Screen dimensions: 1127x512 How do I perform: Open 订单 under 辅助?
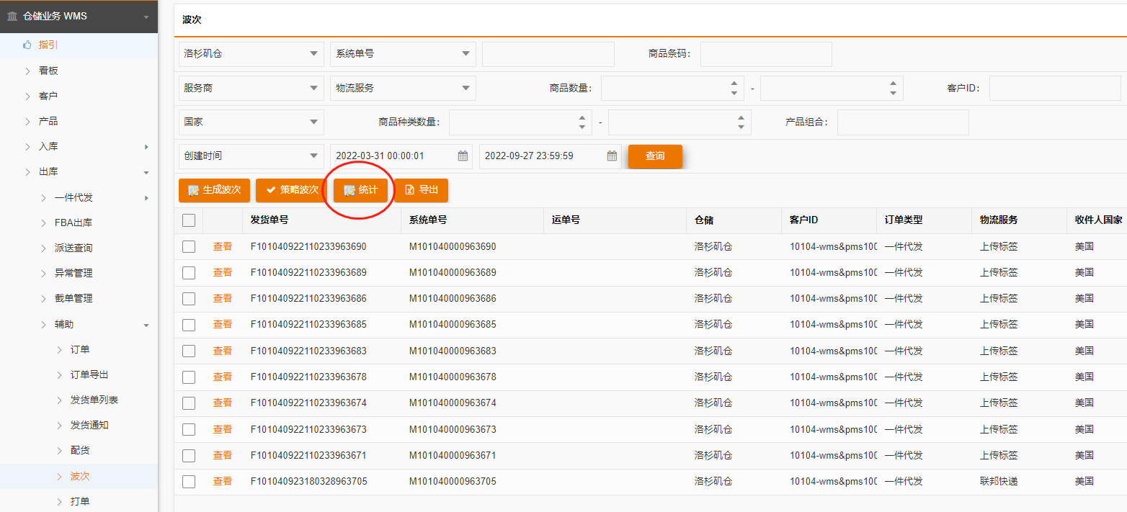click(x=79, y=349)
